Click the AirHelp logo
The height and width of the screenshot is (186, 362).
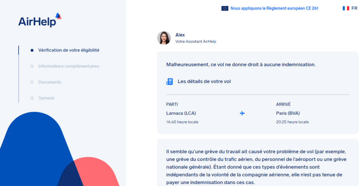point(40,20)
